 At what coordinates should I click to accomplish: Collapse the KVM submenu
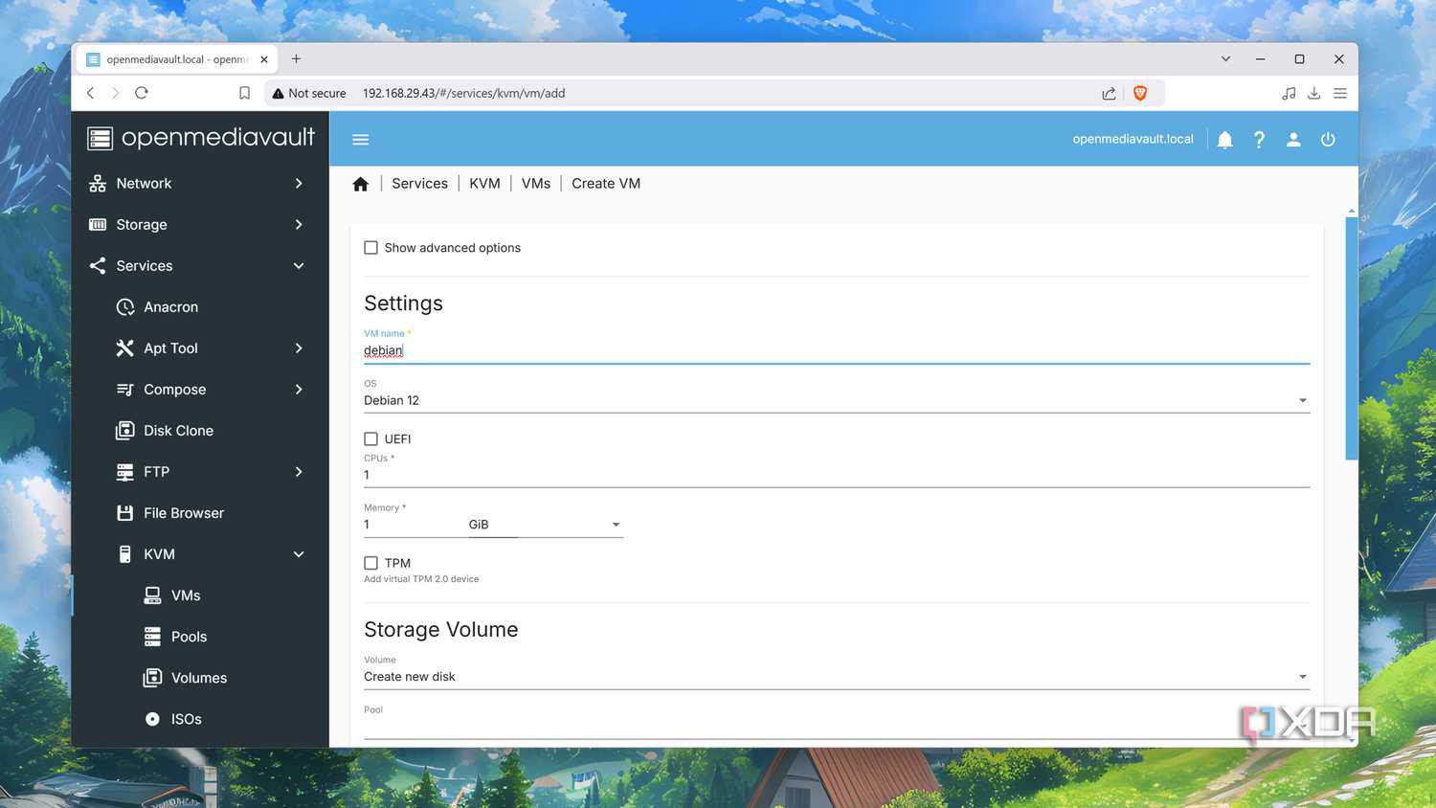tap(200, 554)
